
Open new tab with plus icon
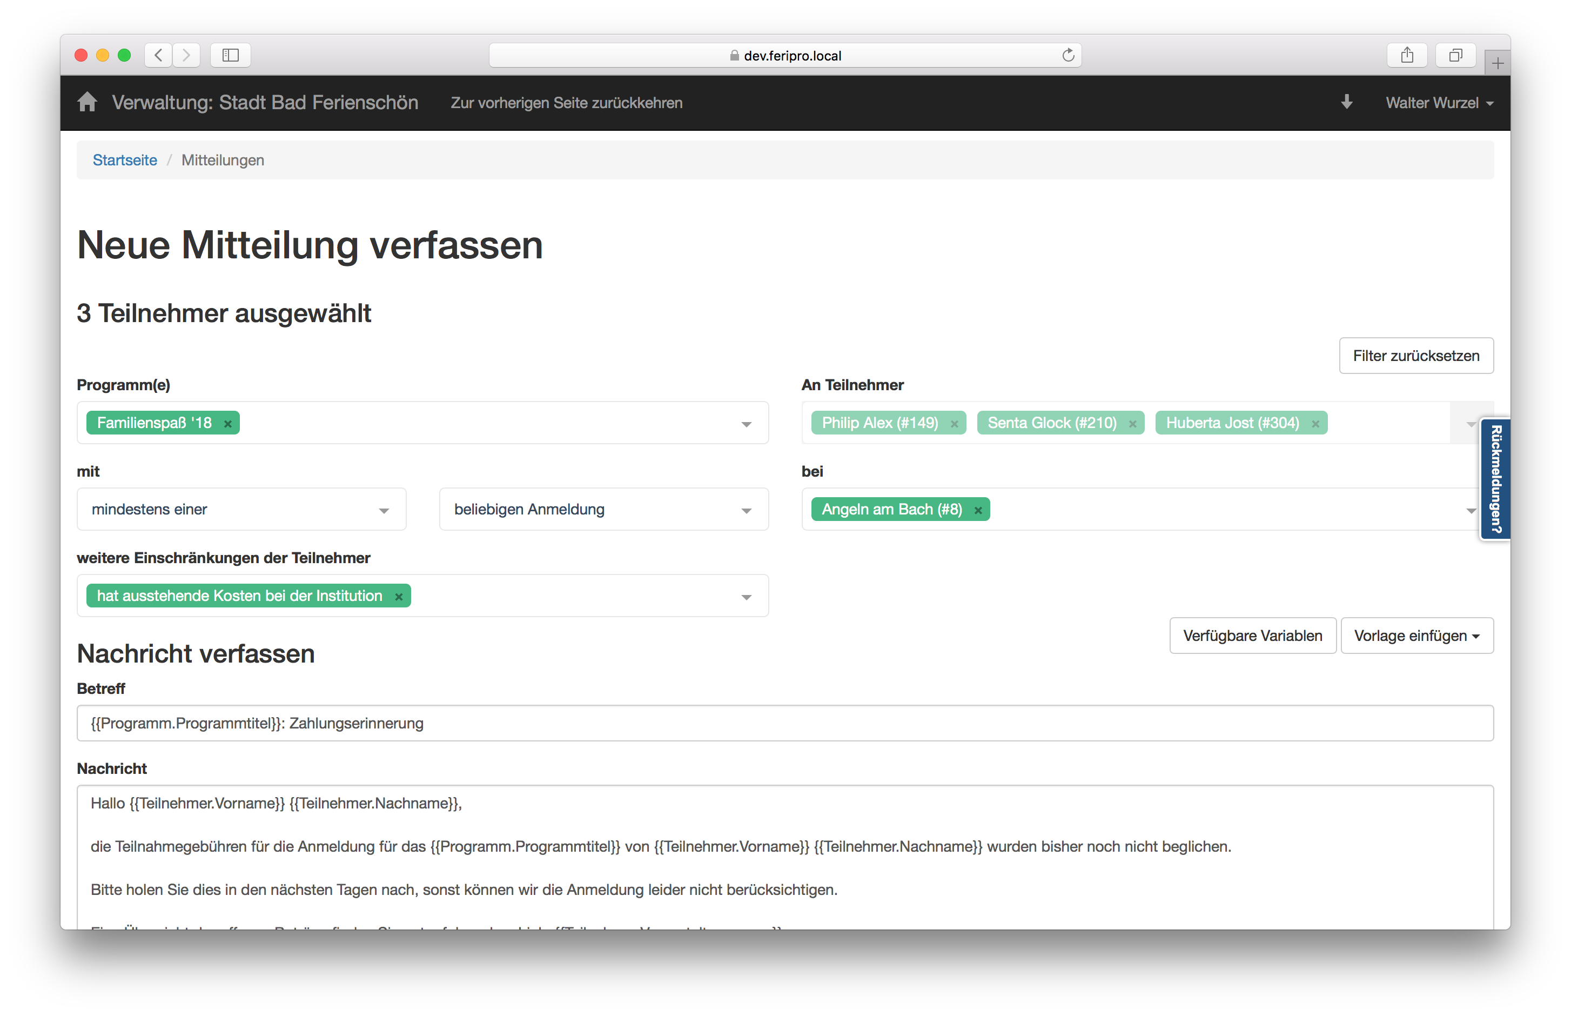pyautogui.click(x=1497, y=63)
